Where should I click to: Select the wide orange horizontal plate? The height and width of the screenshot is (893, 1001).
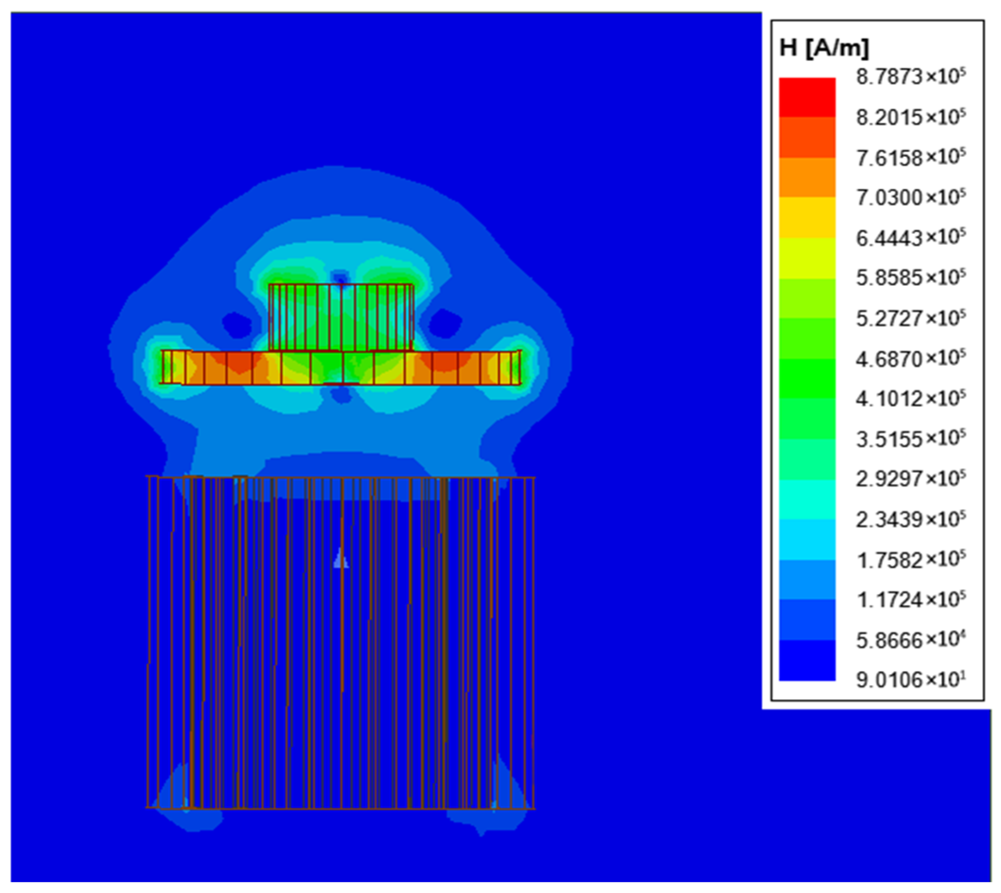click(341, 368)
